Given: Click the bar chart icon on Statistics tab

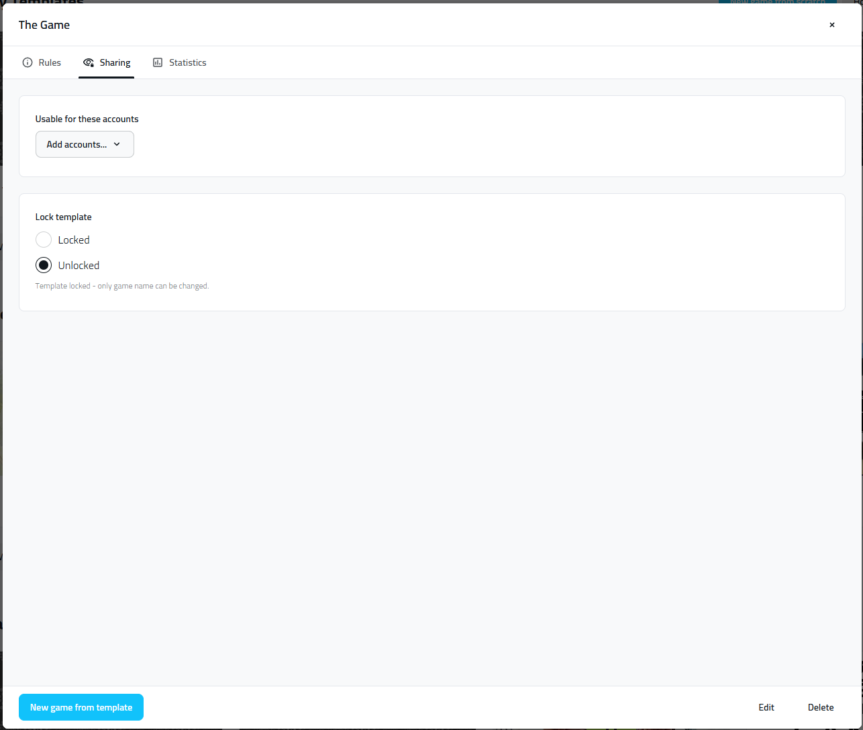Looking at the screenshot, I should coord(158,62).
